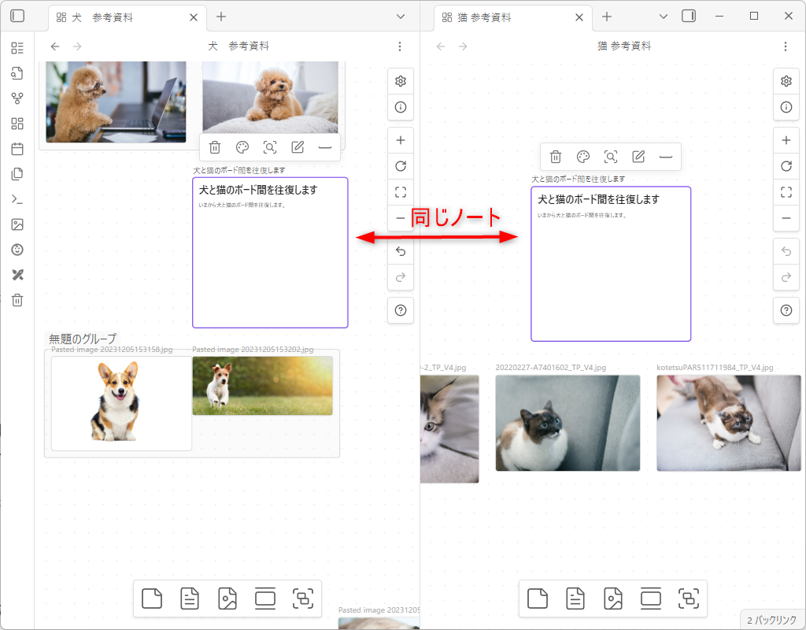This screenshot has width=806, height=630.
Task: Select the corgi image thumbnail
Action: coord(121,403)
